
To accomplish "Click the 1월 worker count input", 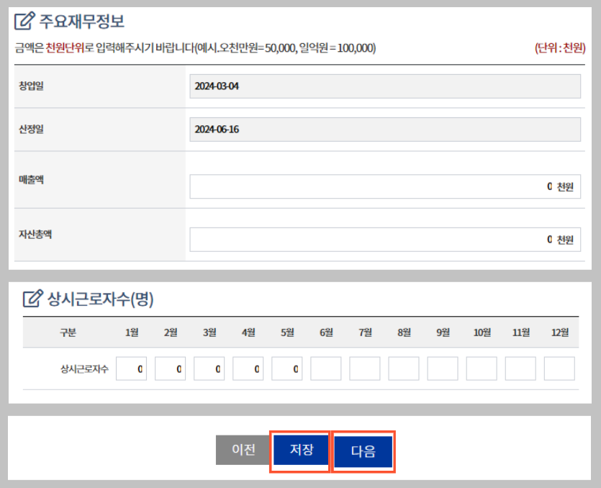I will click(131, 369).
